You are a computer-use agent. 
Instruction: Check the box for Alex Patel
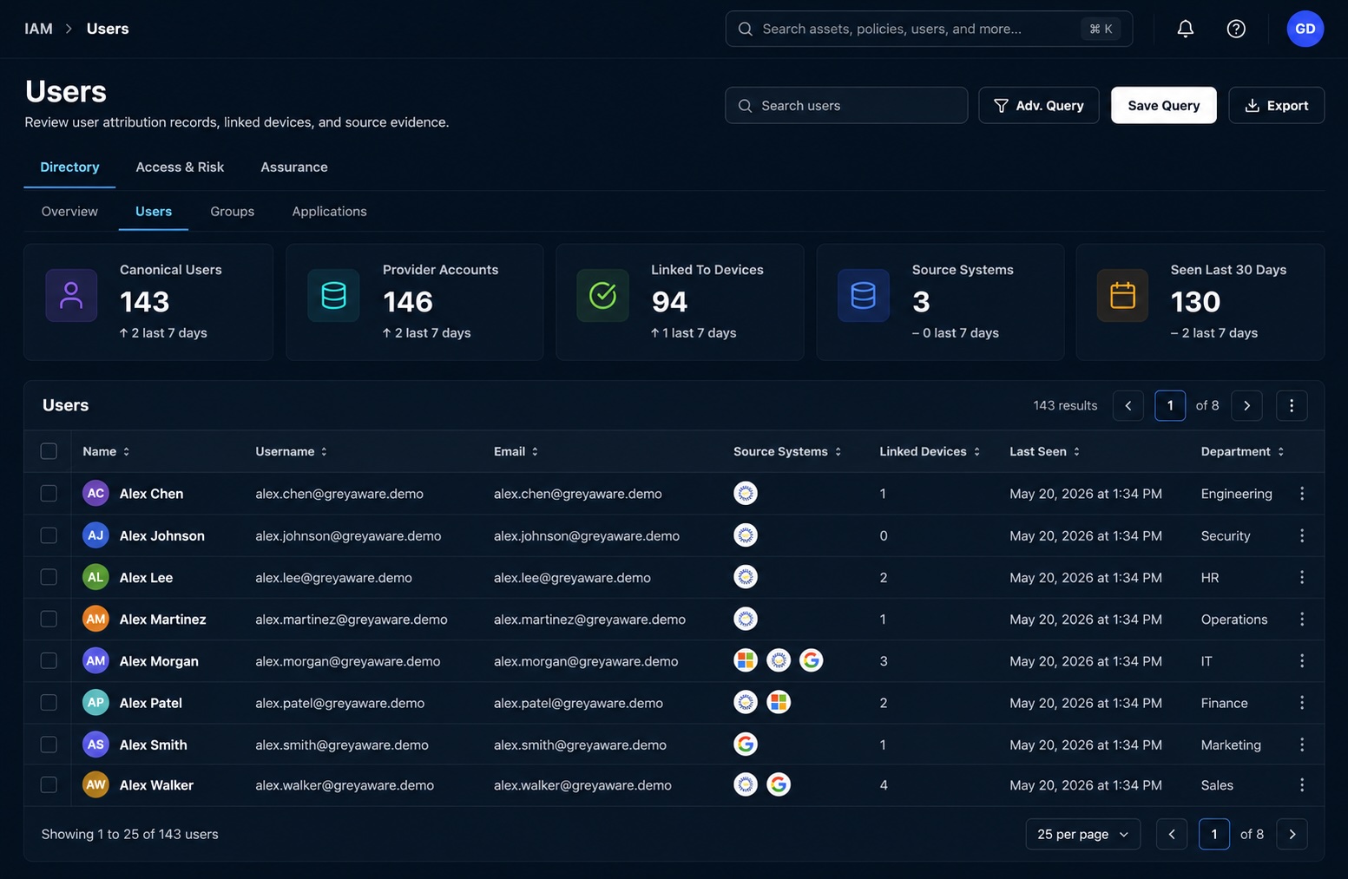(x=49, y=703)
